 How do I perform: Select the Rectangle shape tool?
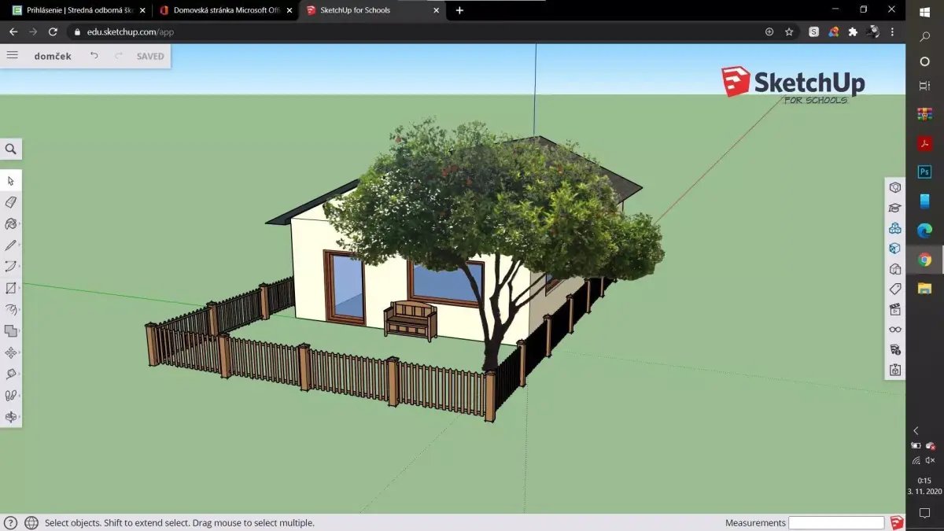click(x=11, y=288)
